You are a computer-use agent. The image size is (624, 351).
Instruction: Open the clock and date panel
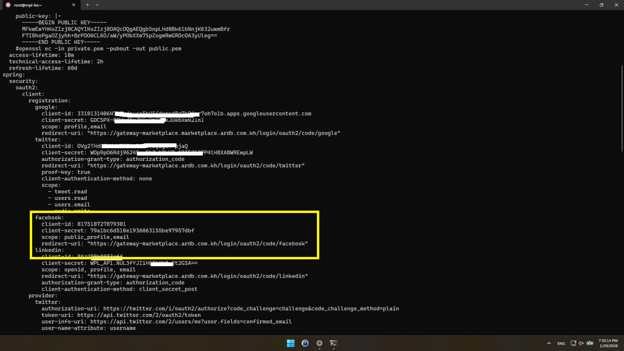pos(608,343)
